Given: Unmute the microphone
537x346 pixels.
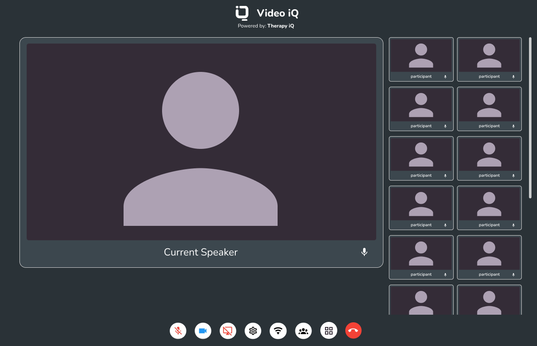Looking at the screenshot, I should tap(178, 330).
